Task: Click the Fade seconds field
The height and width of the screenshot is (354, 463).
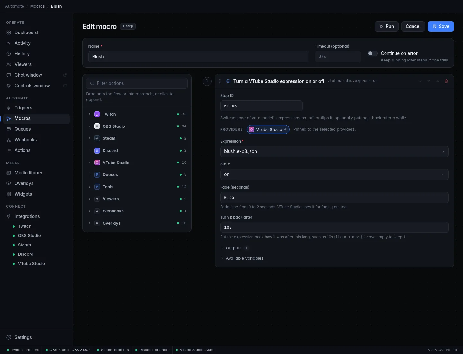Action: point(334,198)
